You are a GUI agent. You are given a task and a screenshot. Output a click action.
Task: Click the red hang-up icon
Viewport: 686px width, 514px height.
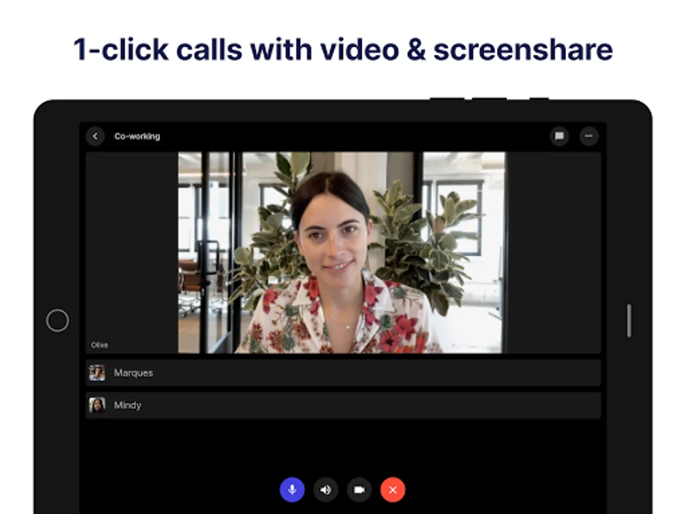point(392,489)
